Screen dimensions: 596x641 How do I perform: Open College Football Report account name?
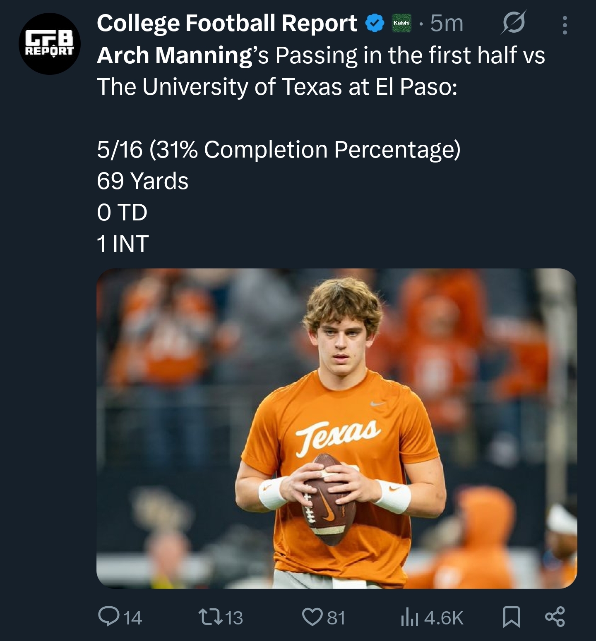tap(227, 23)
